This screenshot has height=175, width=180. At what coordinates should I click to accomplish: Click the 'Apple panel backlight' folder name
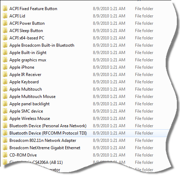30,104
